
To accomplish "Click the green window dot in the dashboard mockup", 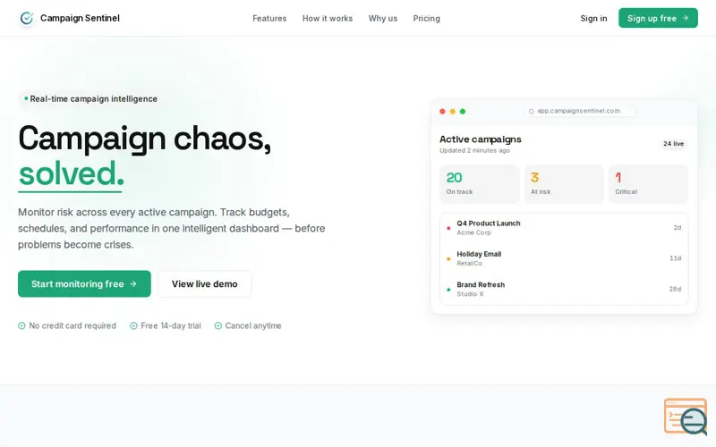I will (x=462, y=111).
